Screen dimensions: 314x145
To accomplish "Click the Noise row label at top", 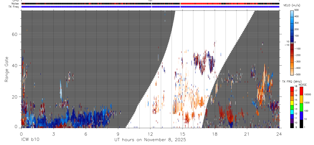I will coord(16,4).
